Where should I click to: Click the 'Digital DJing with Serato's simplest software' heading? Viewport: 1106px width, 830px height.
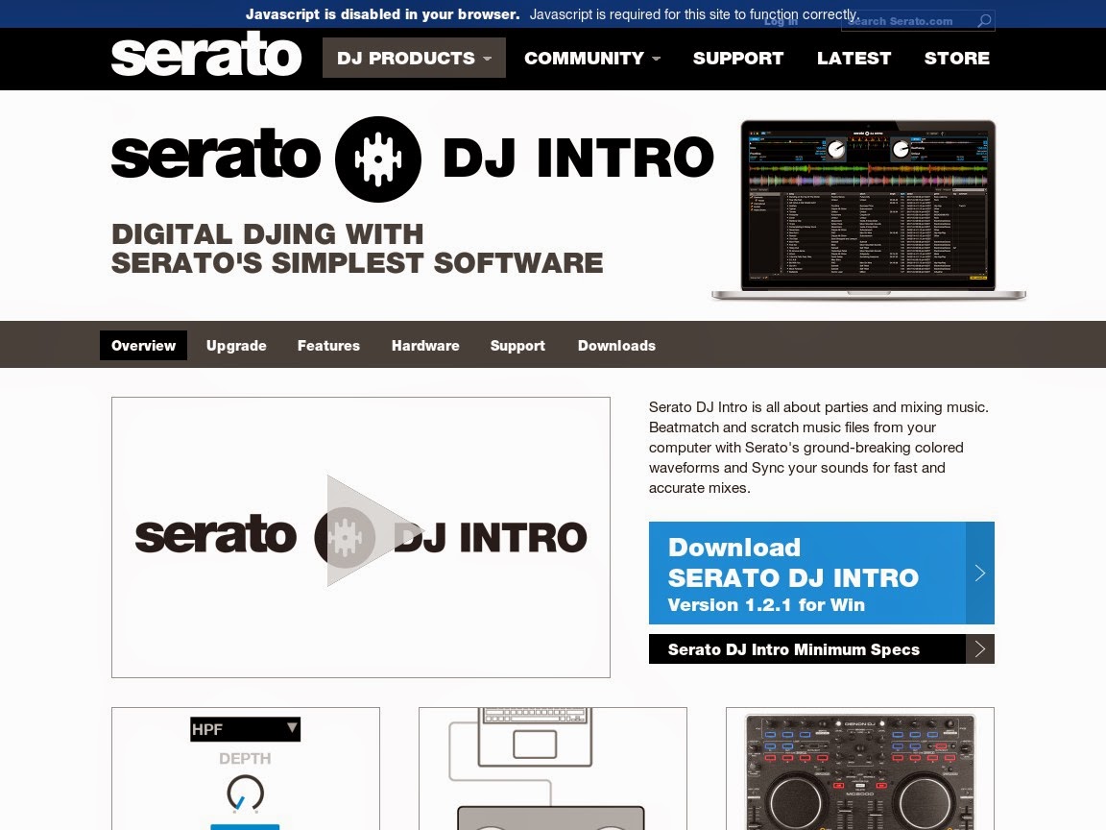(x=357, y=249)
